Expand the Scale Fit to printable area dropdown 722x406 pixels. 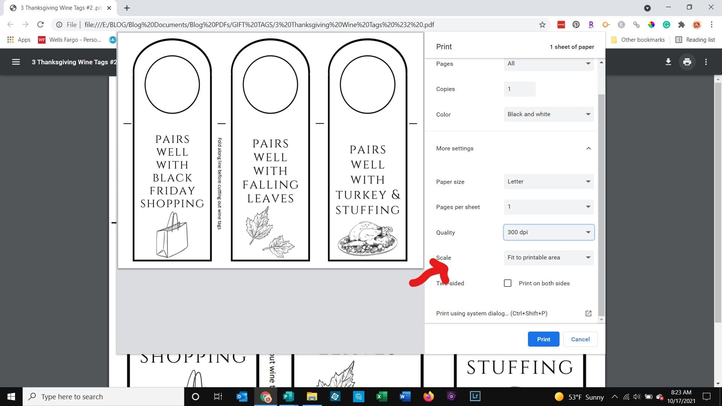coord(549,258)
